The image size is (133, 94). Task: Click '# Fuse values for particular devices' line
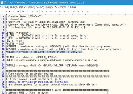30,74
